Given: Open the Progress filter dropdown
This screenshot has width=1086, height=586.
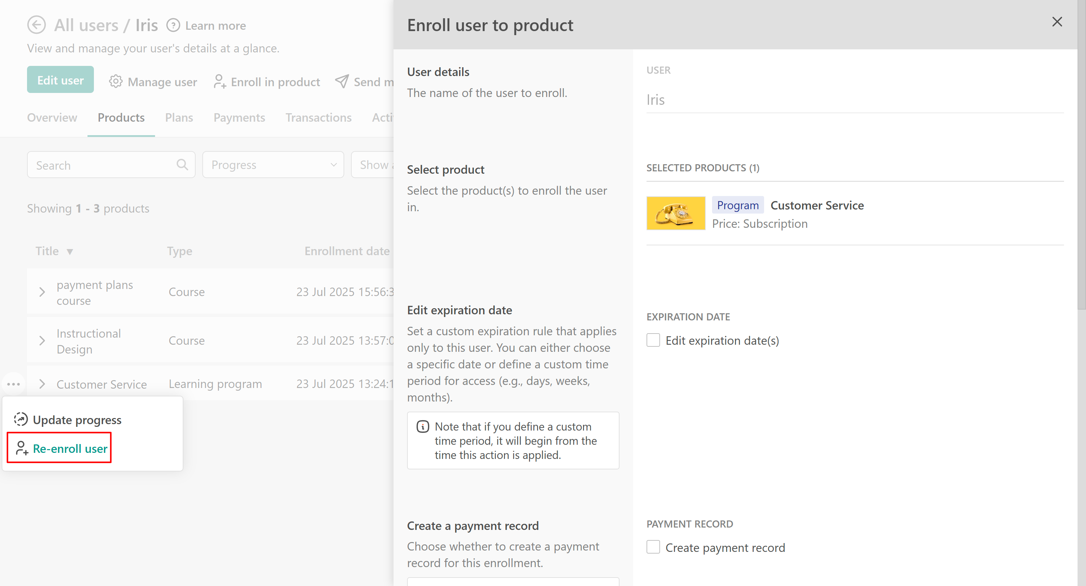Looking at the screenshot, I should click(x=273, y=165).
